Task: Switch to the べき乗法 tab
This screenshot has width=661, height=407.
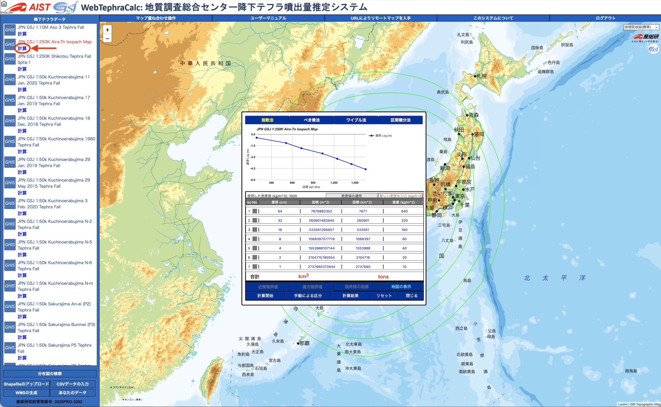Action: tap(312, 120)
